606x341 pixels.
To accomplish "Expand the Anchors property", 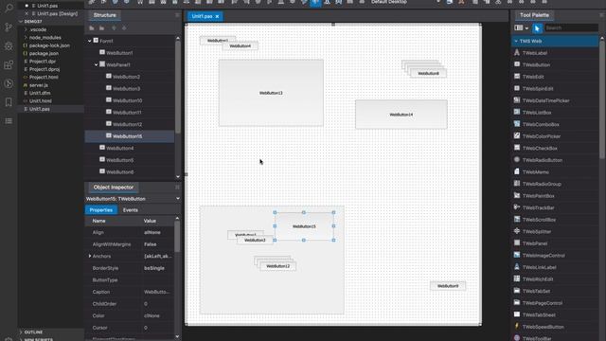I will (x=90, y=256).
